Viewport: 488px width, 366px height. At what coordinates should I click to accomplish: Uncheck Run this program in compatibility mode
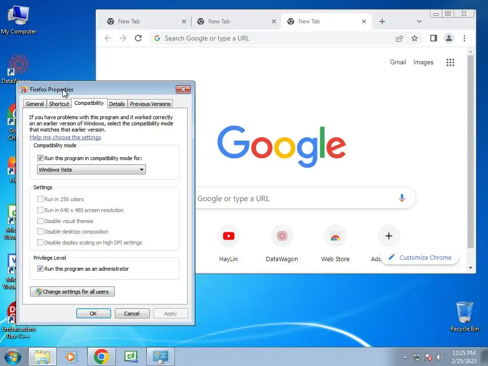40,158
